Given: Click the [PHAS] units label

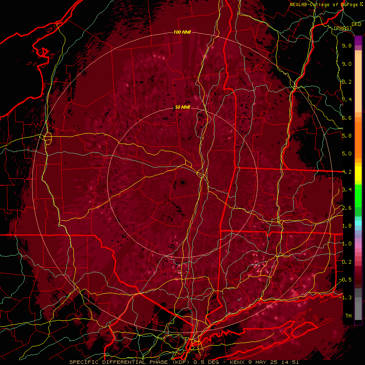Looking at the screenshot, I should pos(343,28).
